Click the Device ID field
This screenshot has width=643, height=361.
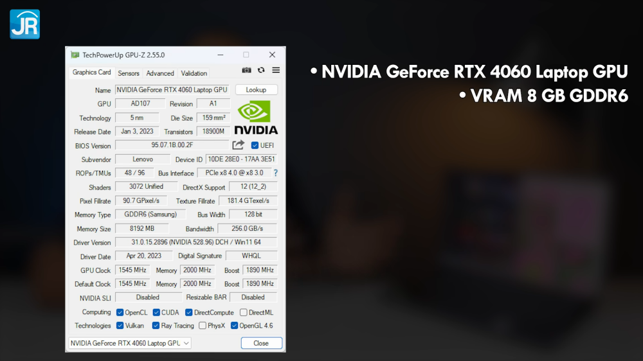coord(242,159)
